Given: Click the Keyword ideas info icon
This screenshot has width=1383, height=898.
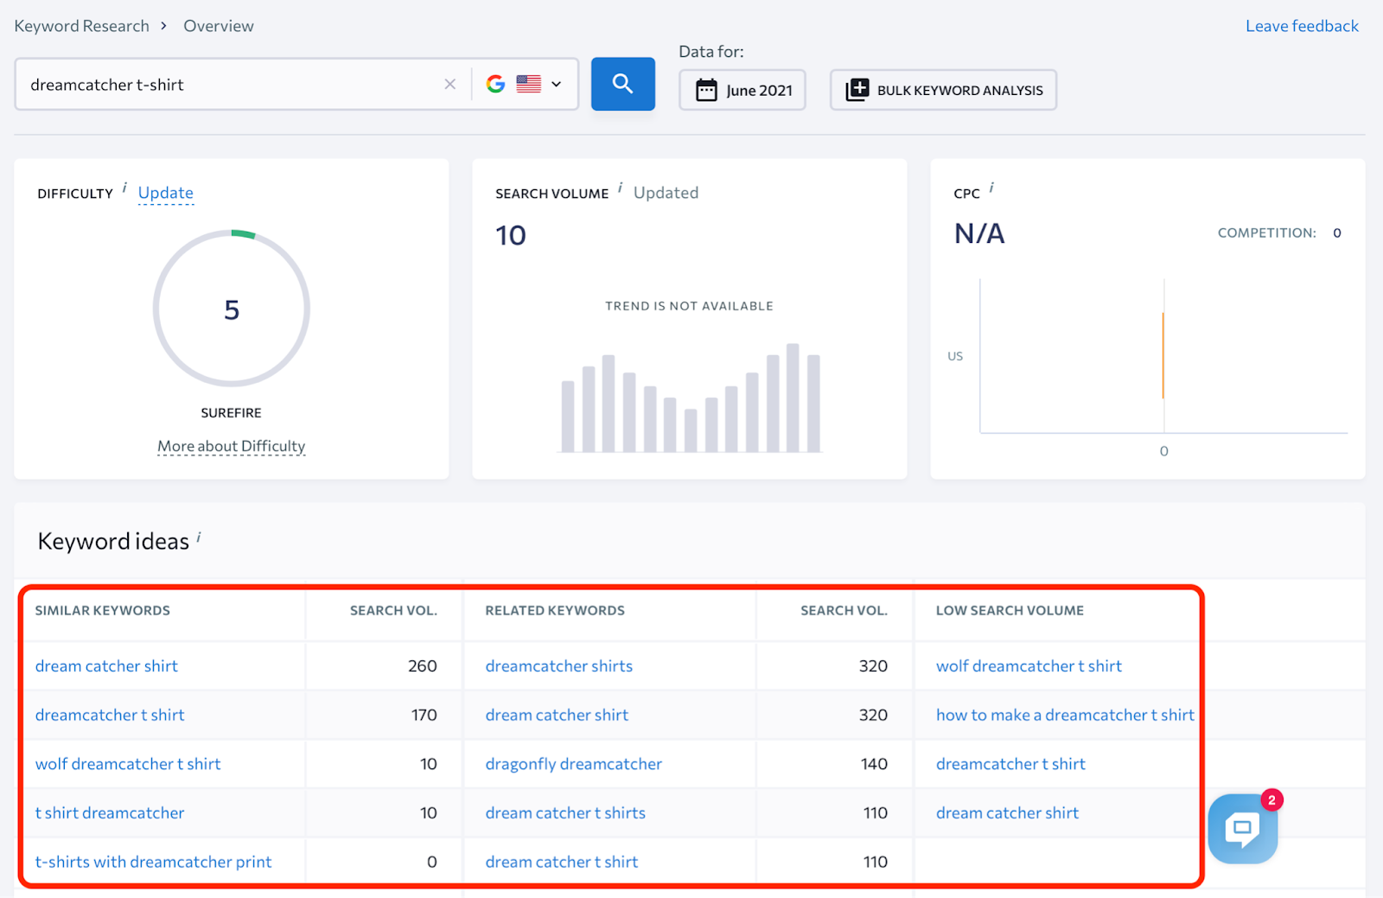Looking at the screenshot, I should coord(199,537).
